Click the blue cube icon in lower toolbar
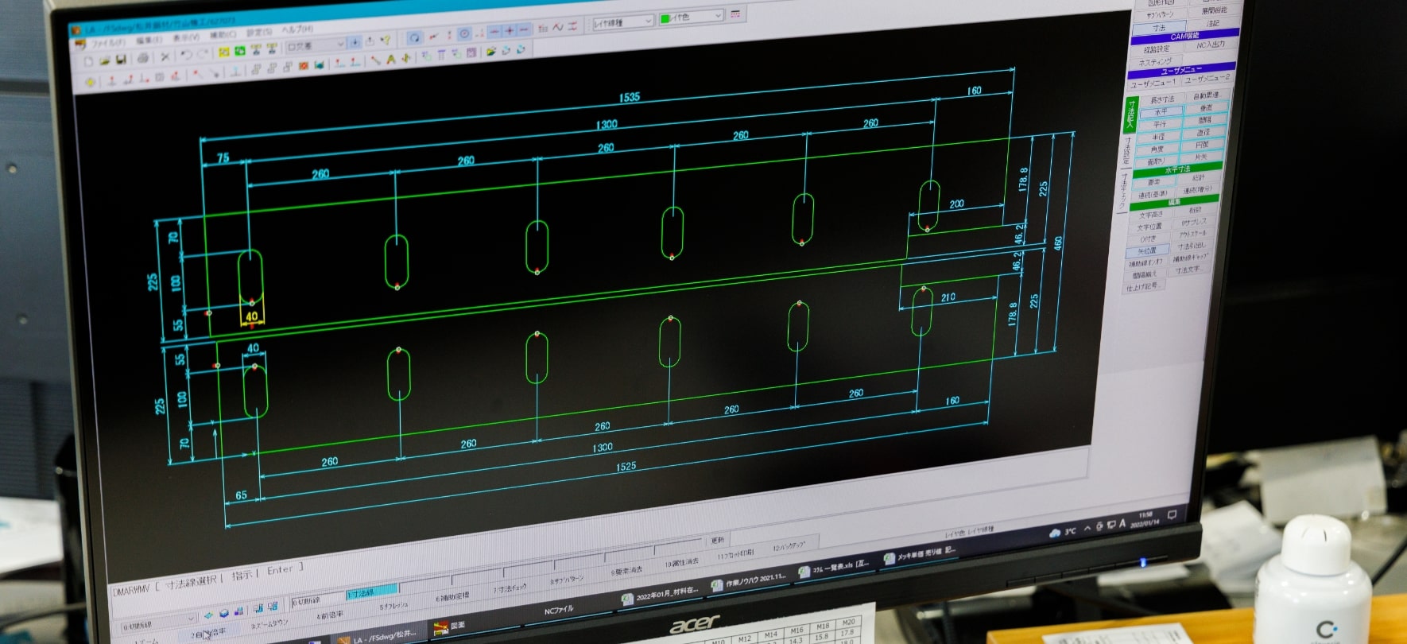Viewport: 1407px width, 644px height. (224, 612)
